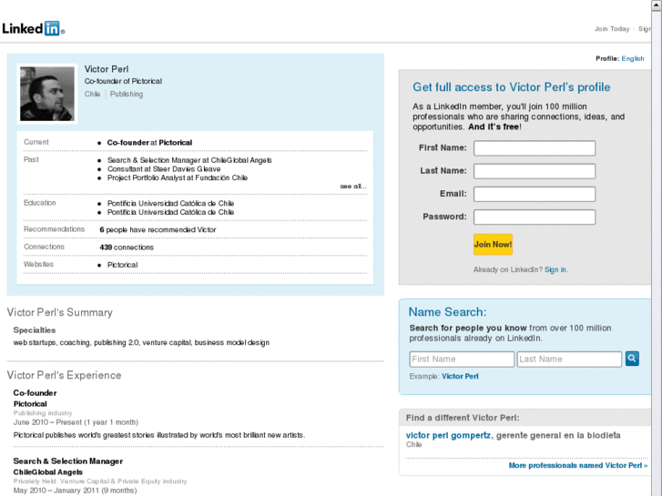Screen dimensions: 662x496
Task: Click the vertical scrollbar up arrow
Action: [657, 5]
